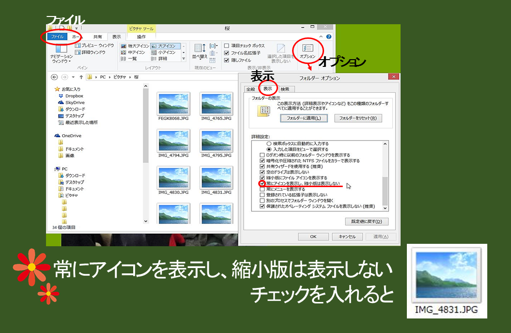The height and width of the screenshot is (333, 511).
Task: Switch layout to 一覧 (list view)
Action: pyautogui.click(x=132, y=58)
